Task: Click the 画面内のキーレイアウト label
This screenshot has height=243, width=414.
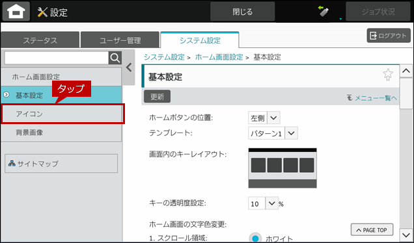Action: (187, 155)
